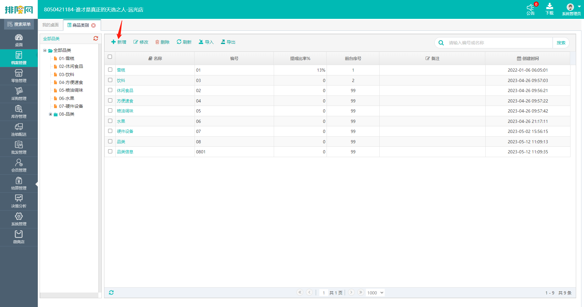584x307 pixels.
Task: Go to the previous page
Action: click(x=310, y=292)
